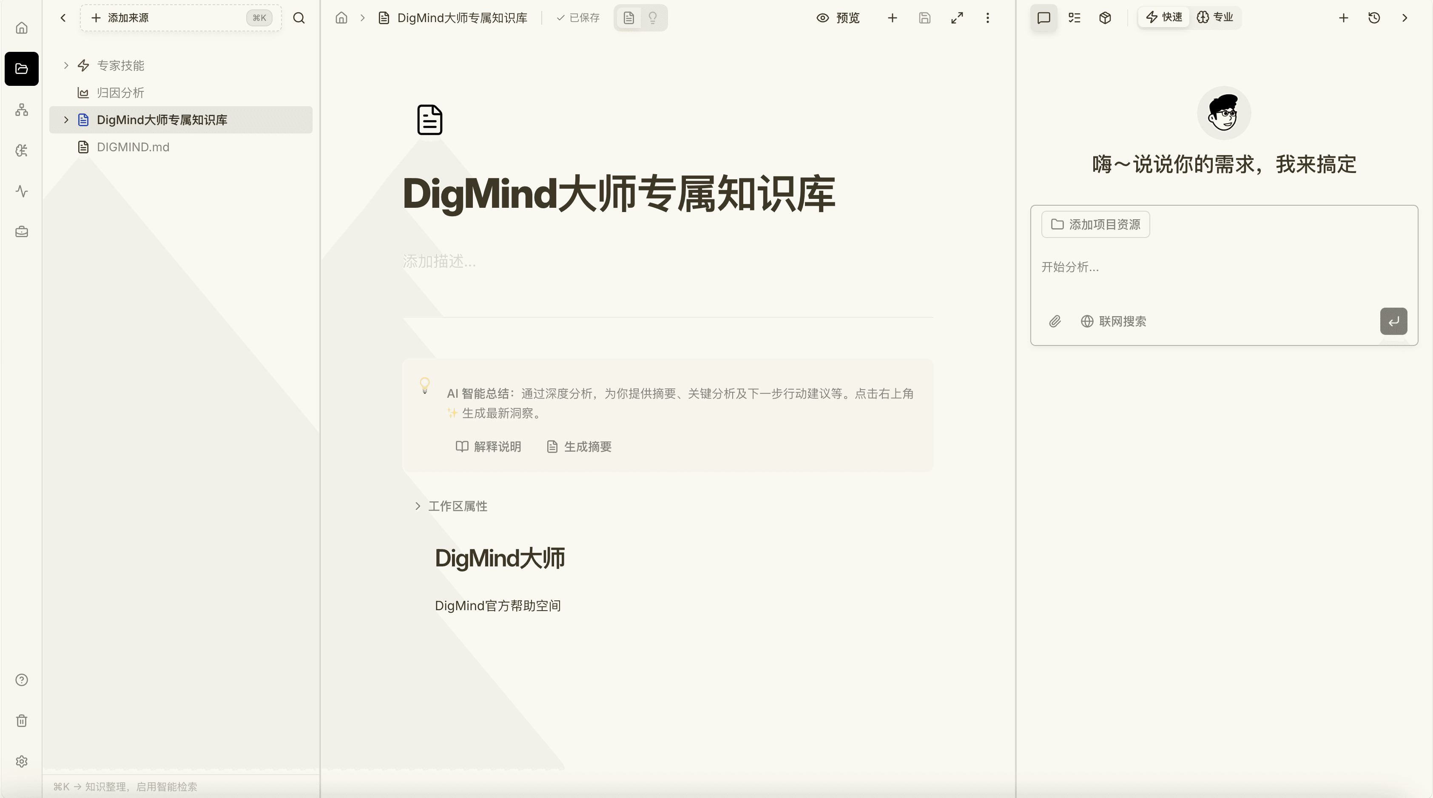The width and height of the screenshot is (1433, 798).
Task: Collapse right panel with chevron arrow
Action: 1405,18
